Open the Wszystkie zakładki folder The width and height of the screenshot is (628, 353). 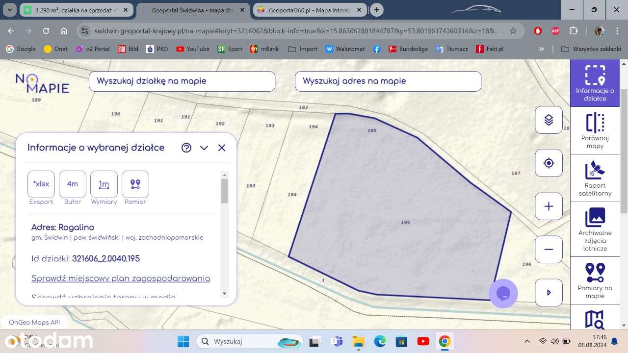(x=591, y=49)
